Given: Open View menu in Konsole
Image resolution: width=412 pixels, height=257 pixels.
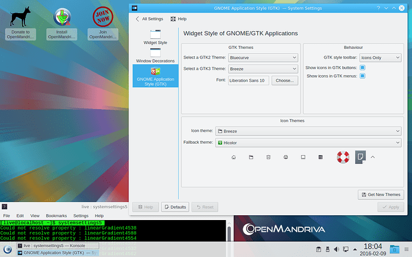Looking at the screenshot, I should point(35,216).
